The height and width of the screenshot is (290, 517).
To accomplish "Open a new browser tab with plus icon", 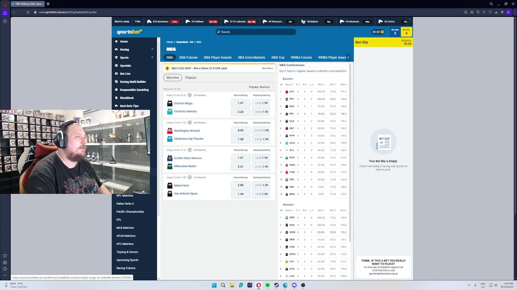I will (48, 4).
